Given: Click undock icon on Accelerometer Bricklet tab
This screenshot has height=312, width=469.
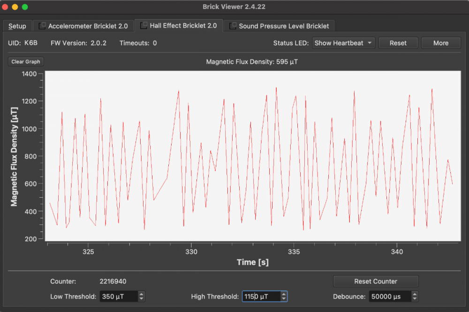Looking at the screenshot, I should (x=42, y=26).
